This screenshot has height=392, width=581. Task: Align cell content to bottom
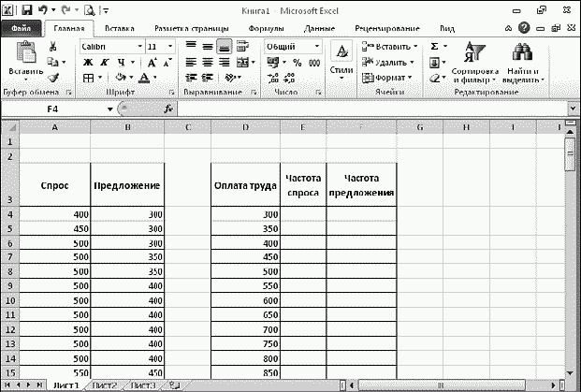tap(225, 47)
